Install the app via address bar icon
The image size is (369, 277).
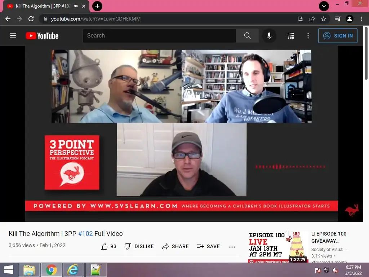(x=301, y=19)
